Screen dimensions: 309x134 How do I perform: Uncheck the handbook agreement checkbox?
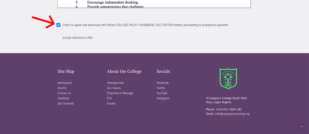click(x=58, y=25)
